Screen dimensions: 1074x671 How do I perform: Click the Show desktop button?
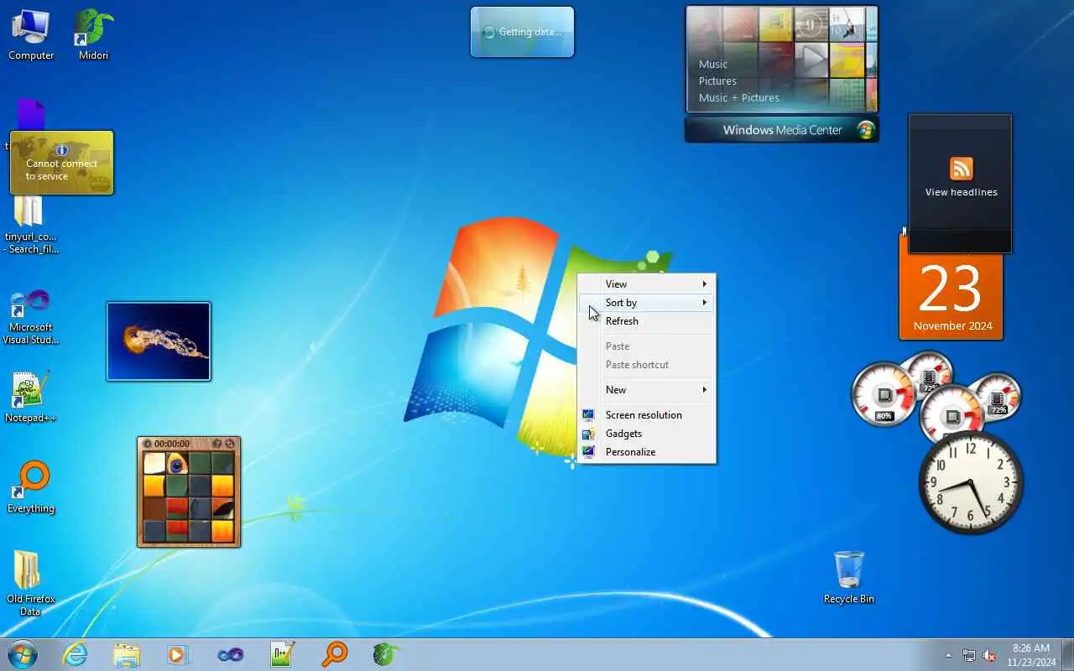pos(1067,654)
